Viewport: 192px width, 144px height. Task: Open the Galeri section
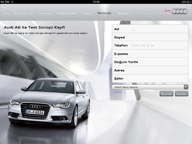[86, 13]
